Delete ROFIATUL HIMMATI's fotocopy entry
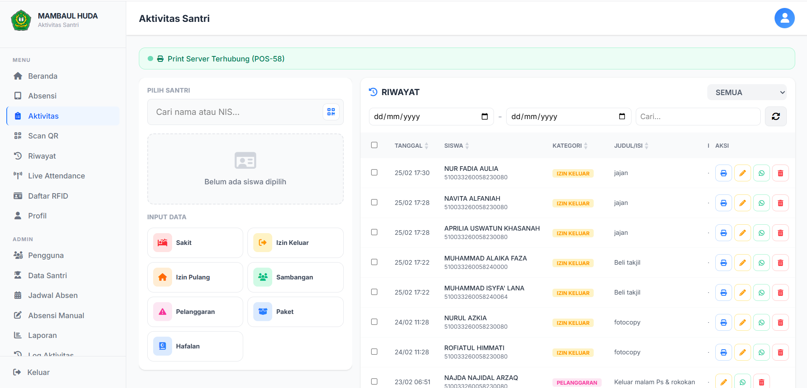This screenshot has height=388, width=807. tap(780, 353)
